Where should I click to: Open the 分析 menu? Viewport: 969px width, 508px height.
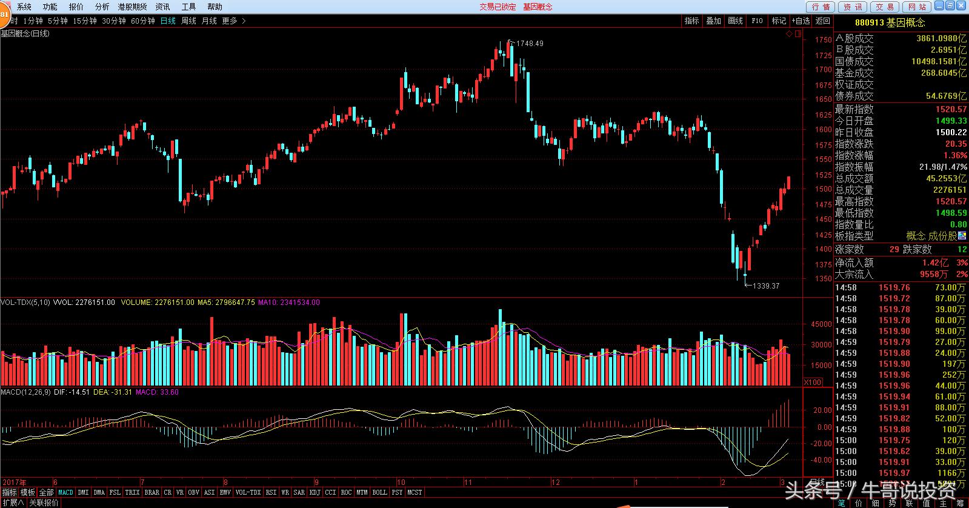point(102,7)
